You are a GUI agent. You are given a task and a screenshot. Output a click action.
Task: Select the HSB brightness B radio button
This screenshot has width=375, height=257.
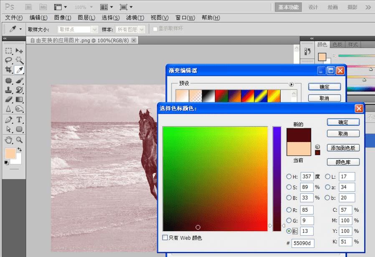289,197
